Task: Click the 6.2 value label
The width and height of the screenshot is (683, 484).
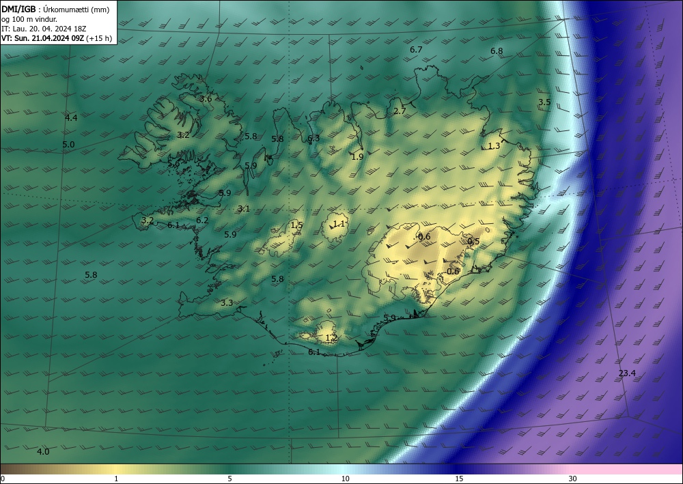Action: pyautogui.click(x=202, y=220)
